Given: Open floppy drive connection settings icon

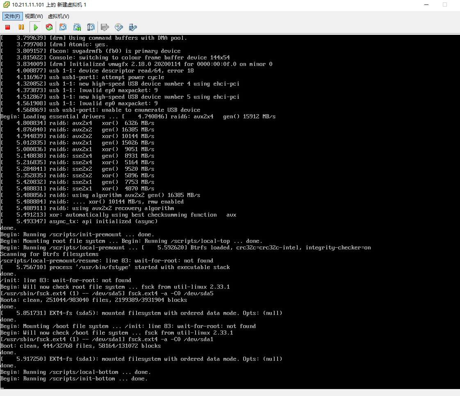Looking at the screenshot, I should tap(105, 27).
